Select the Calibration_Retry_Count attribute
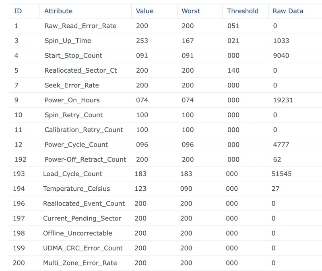Viewport: 322px width, 271px height. (84, 130)
